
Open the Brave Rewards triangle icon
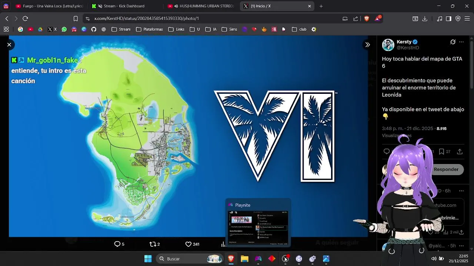tap(378, 18)
